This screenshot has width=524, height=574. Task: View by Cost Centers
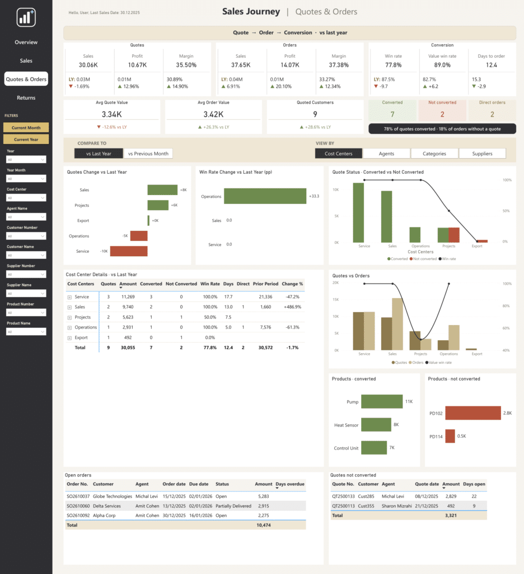339,154
